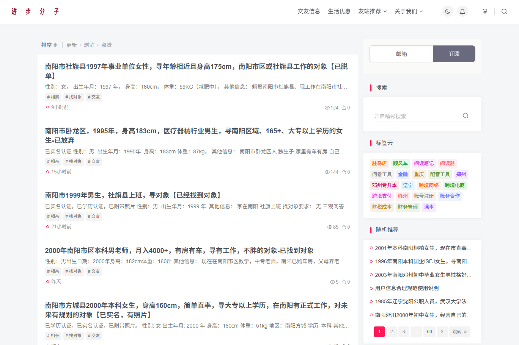Click the sort arrows next to 排序
The image size is (519, 345).
click(56, 45)
